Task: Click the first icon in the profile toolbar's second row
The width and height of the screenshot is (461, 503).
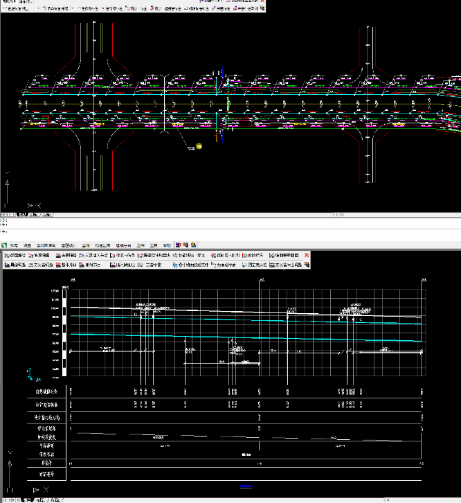Action: click(6, 265)
